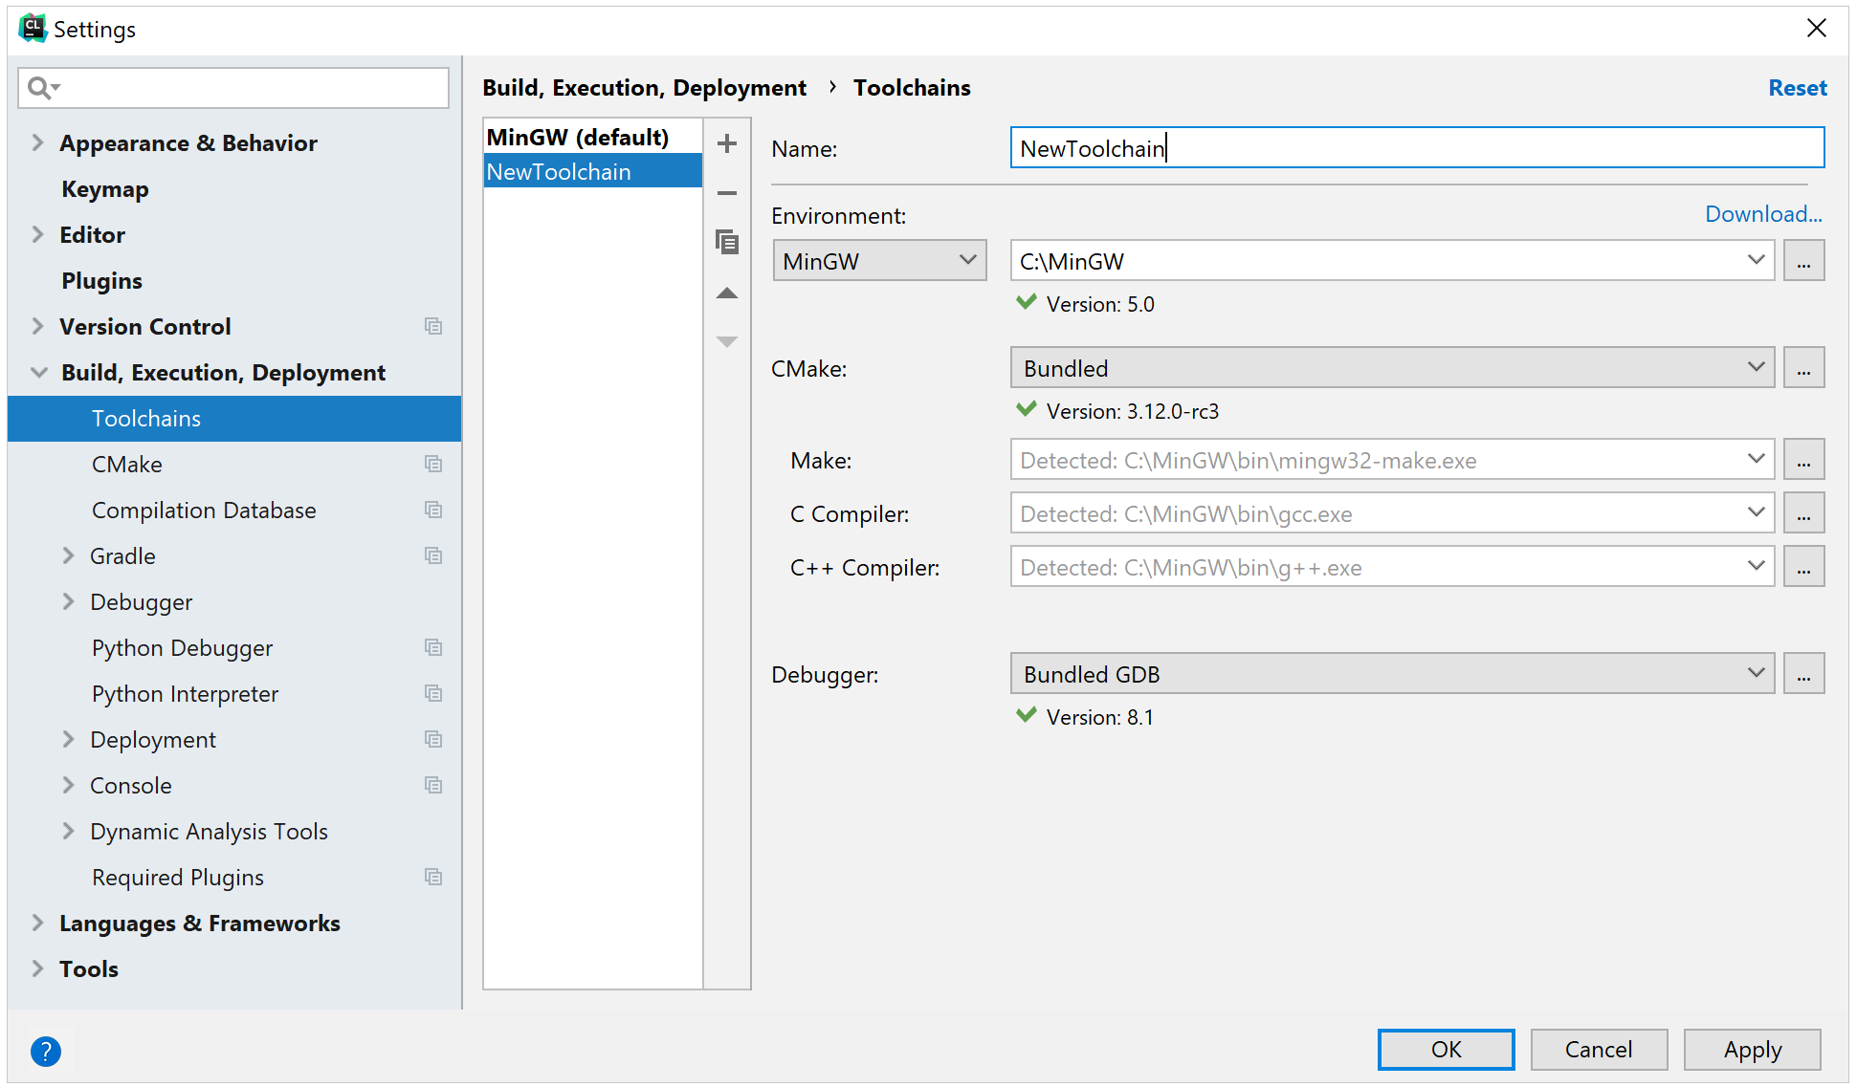
Task: Expand the Deployment node
Action: (68, 739)
